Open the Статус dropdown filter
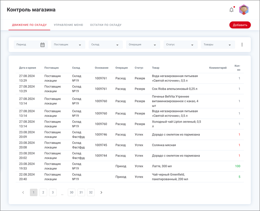 click(180, 45)
